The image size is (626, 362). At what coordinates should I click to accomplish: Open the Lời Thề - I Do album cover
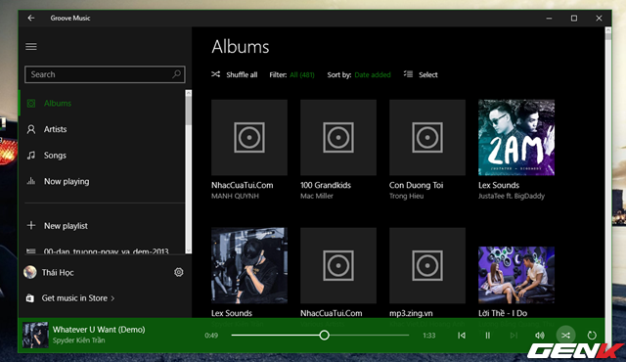click(516, 275)
